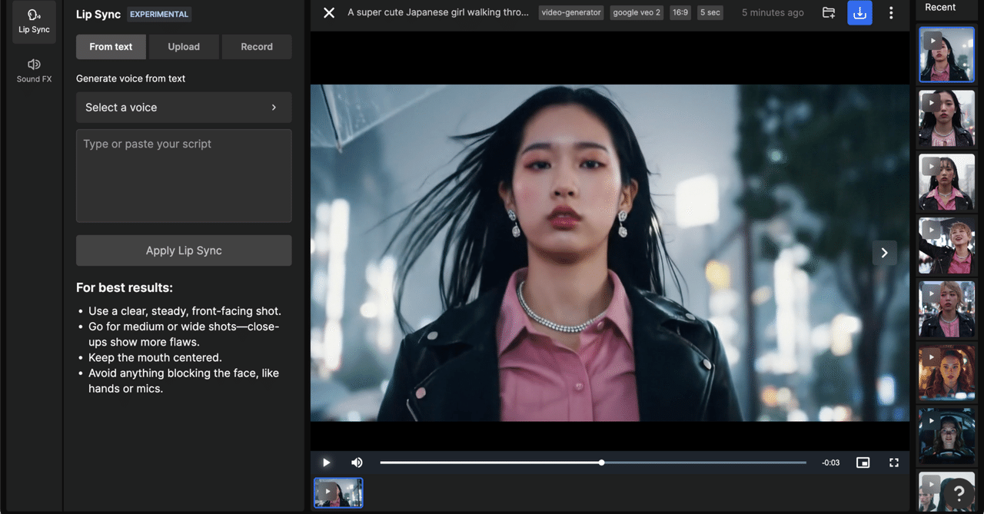Open the three-dot more options menu
This screenshot has height=514, width=984.
(x=891, y=12)
